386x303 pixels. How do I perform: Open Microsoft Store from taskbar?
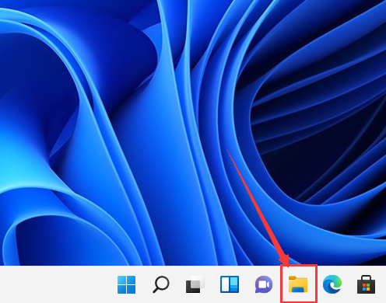pos(366,284)
